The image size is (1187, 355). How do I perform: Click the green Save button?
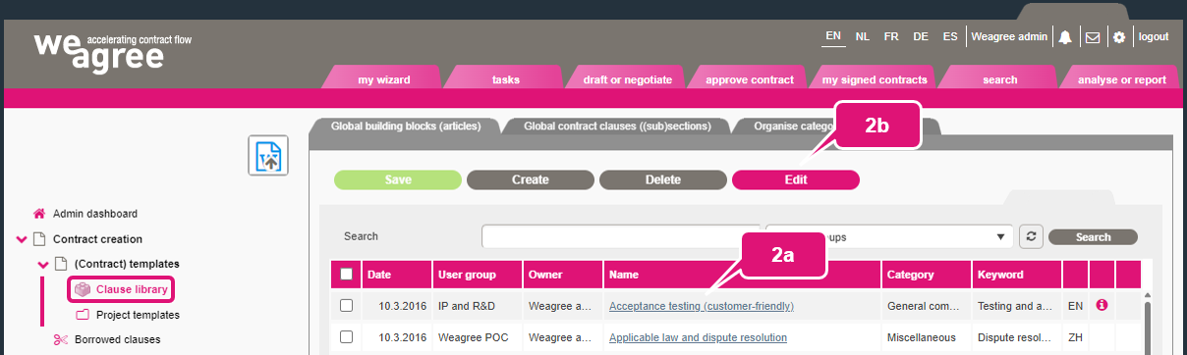(x=398, y=179)
